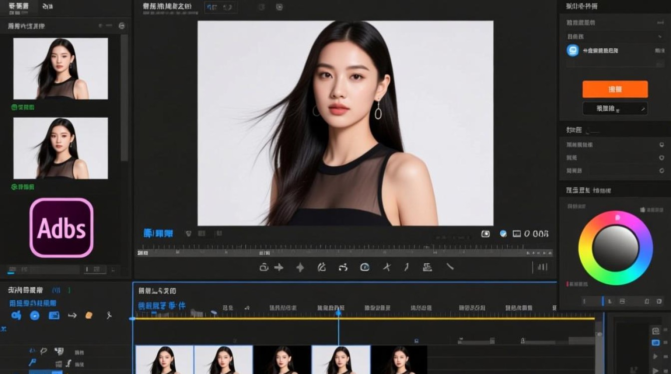Click the pink Adbs app logo
The width and height of the screenshot is (671, 374).
(61, 228)
